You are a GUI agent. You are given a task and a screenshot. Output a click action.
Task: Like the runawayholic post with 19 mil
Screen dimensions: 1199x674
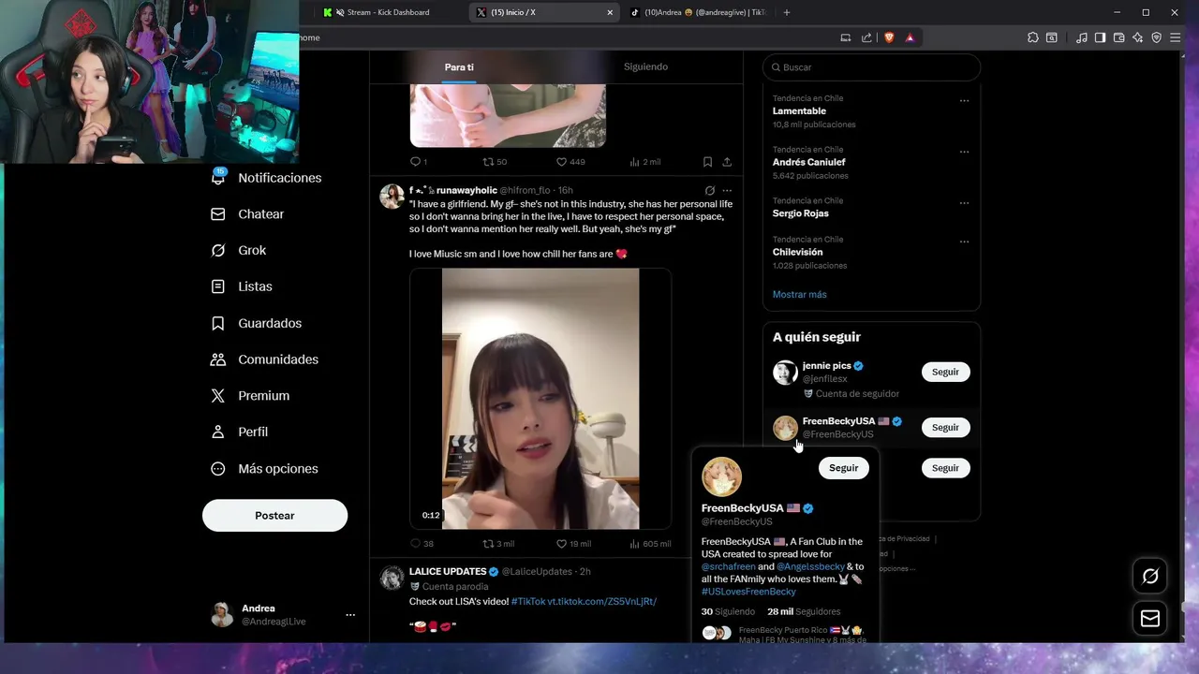tap(561, 544)
